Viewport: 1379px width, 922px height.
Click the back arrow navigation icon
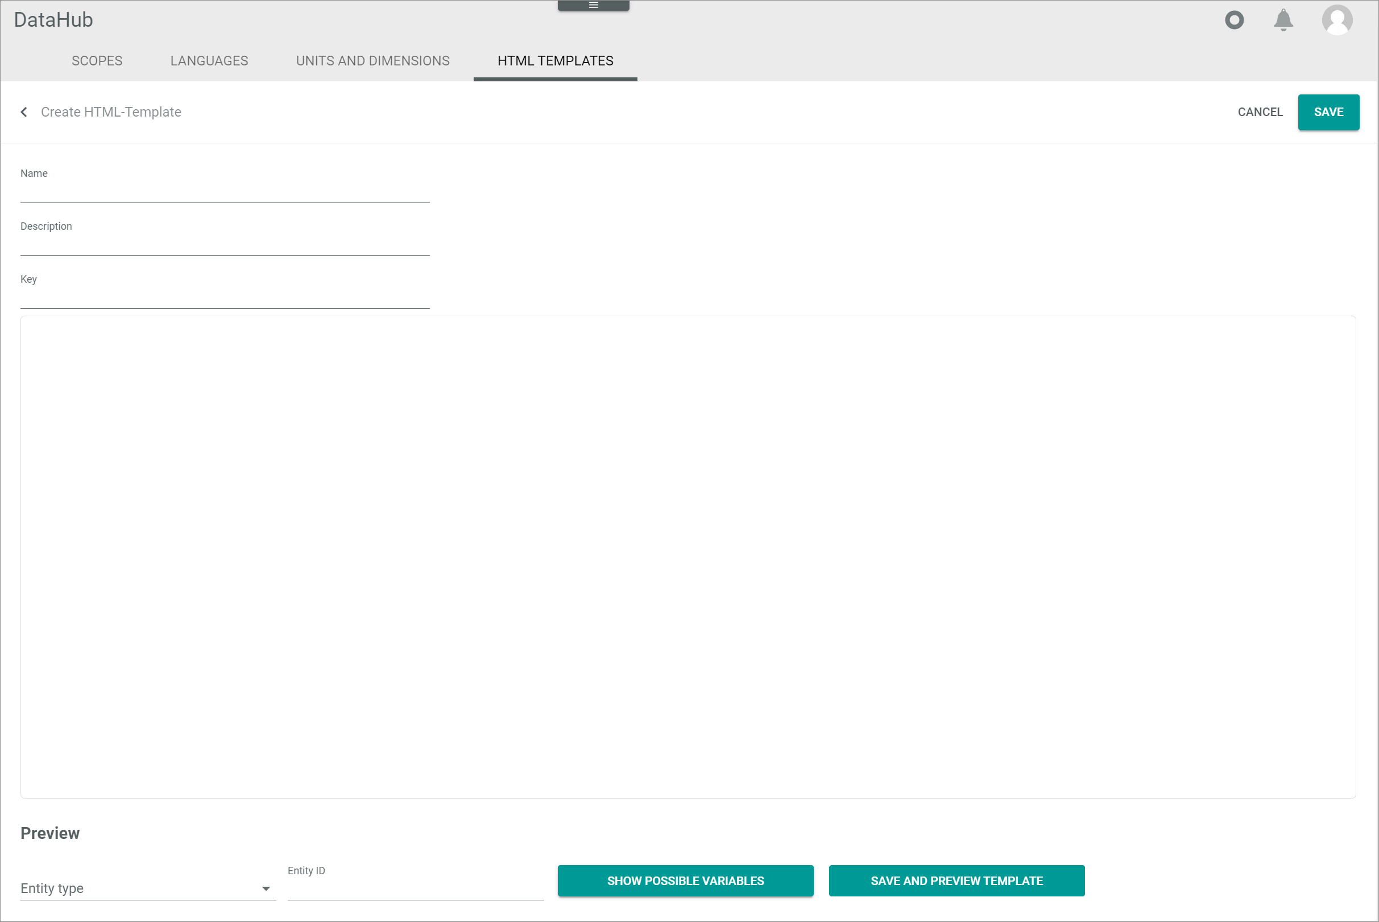click(x=24, y=112)
